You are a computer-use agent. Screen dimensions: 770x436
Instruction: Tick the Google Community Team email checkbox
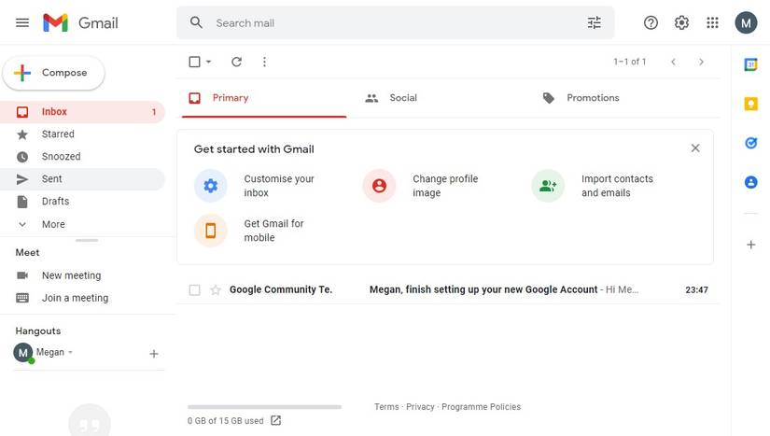pos(194,290)
